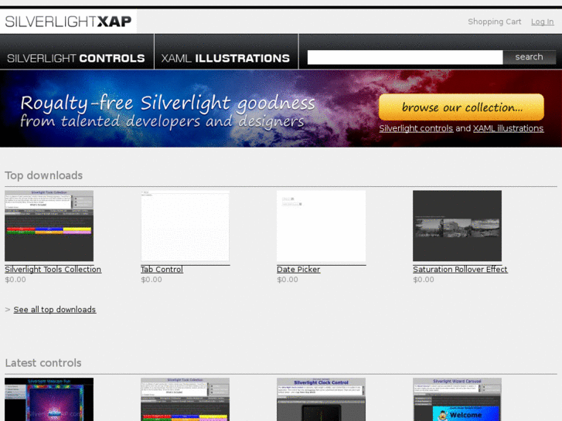Click the $0.00 price under Date Picker
This screenshot has height=421, width=562.
point(288,280)
